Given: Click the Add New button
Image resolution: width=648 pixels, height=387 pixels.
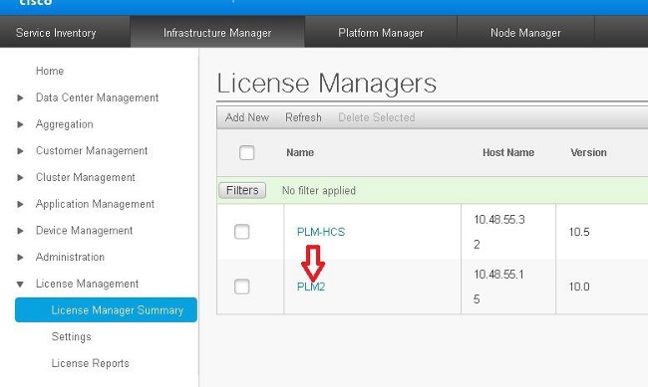Looking at the screenshot, I should pyautogui.click(x=247, y=117).
